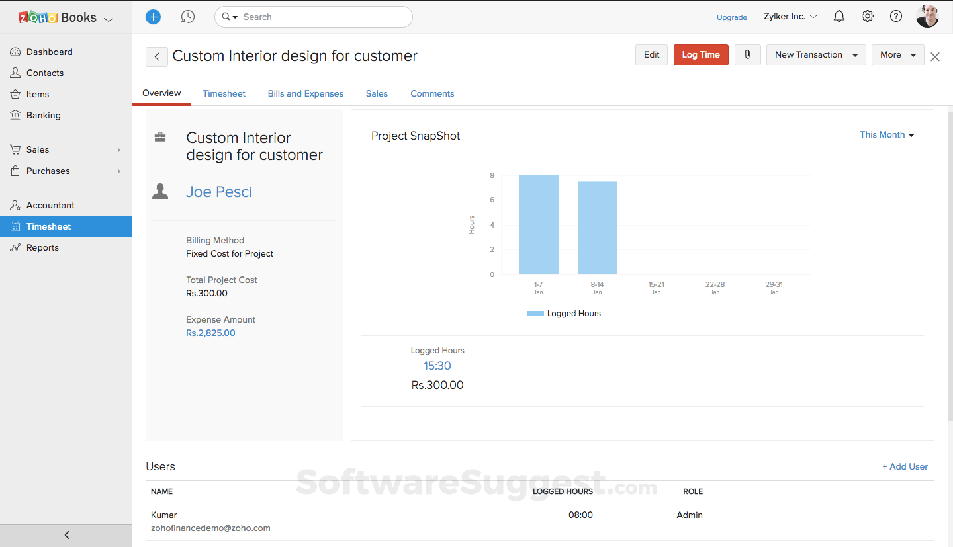Screen dimensions: 953x547
Task: Select Items in the sidebar
Action: pos(36,94)
